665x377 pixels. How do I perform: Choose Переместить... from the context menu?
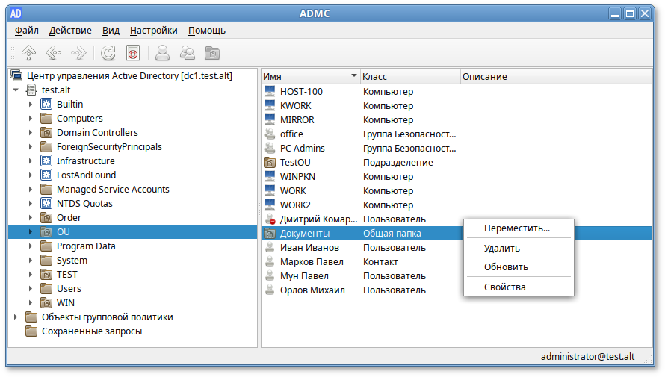coord(517,228)
